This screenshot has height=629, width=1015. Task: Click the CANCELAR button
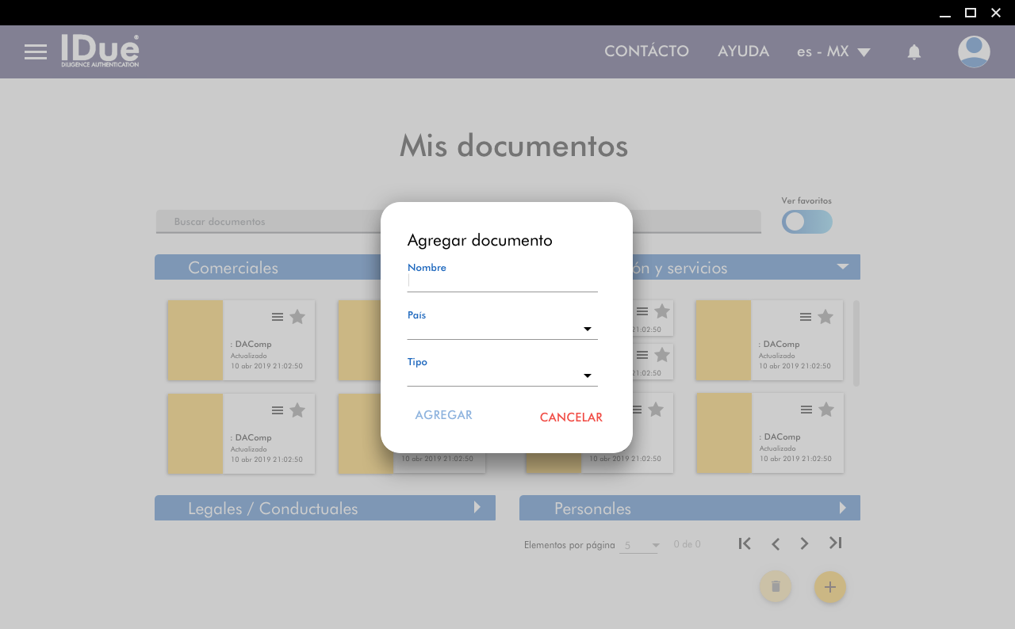coord(571,417)
